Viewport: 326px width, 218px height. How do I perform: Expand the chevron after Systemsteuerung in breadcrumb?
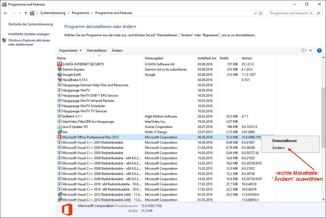pos(69,13)
